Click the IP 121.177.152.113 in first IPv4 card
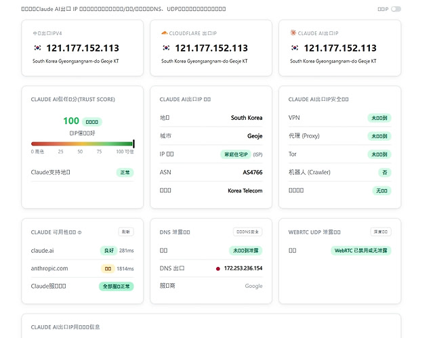435x338 pixels. 83,48
